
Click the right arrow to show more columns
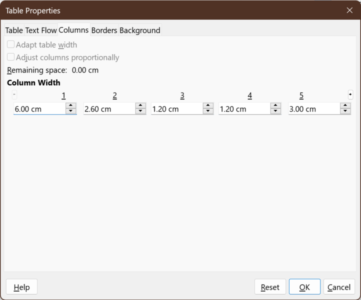click(x=350, y=94)
